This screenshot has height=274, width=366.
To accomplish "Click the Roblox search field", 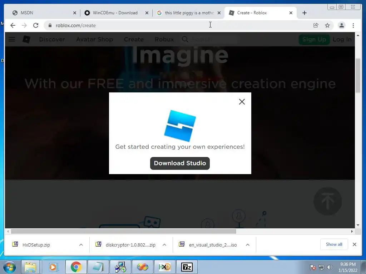I will coord(214,39).
